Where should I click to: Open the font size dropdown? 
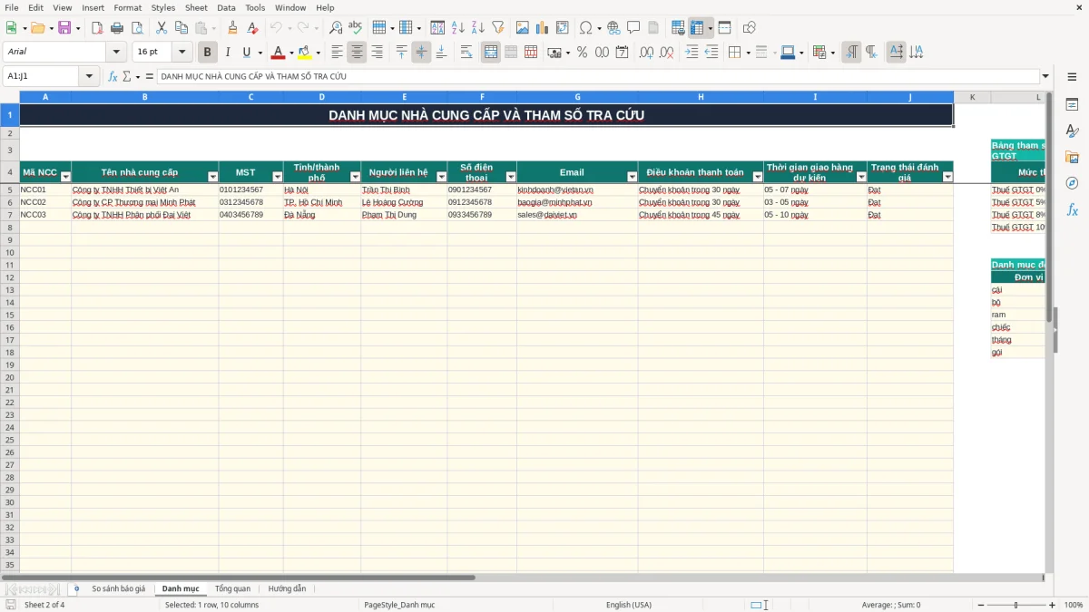click(181, 53)
